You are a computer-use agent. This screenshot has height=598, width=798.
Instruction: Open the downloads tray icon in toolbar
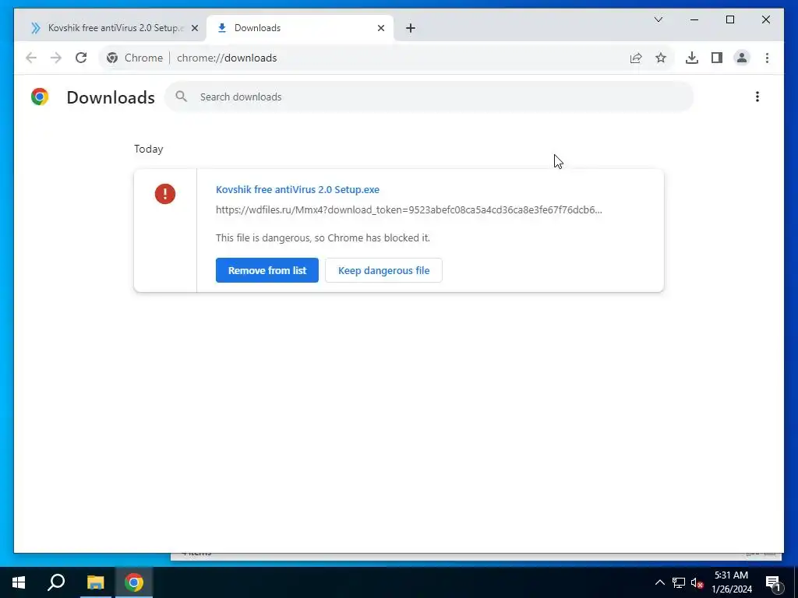click(x=692, y=58)
